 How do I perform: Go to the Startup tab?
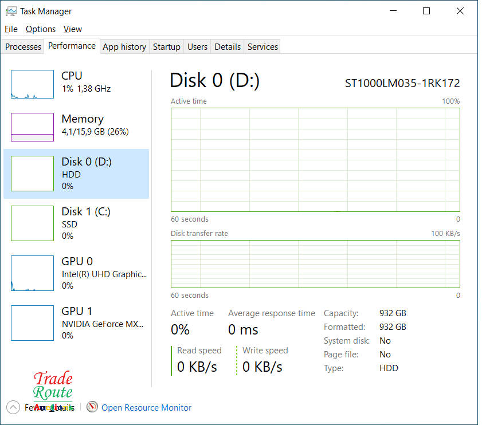pyautogui.click(x=167, y=47)
